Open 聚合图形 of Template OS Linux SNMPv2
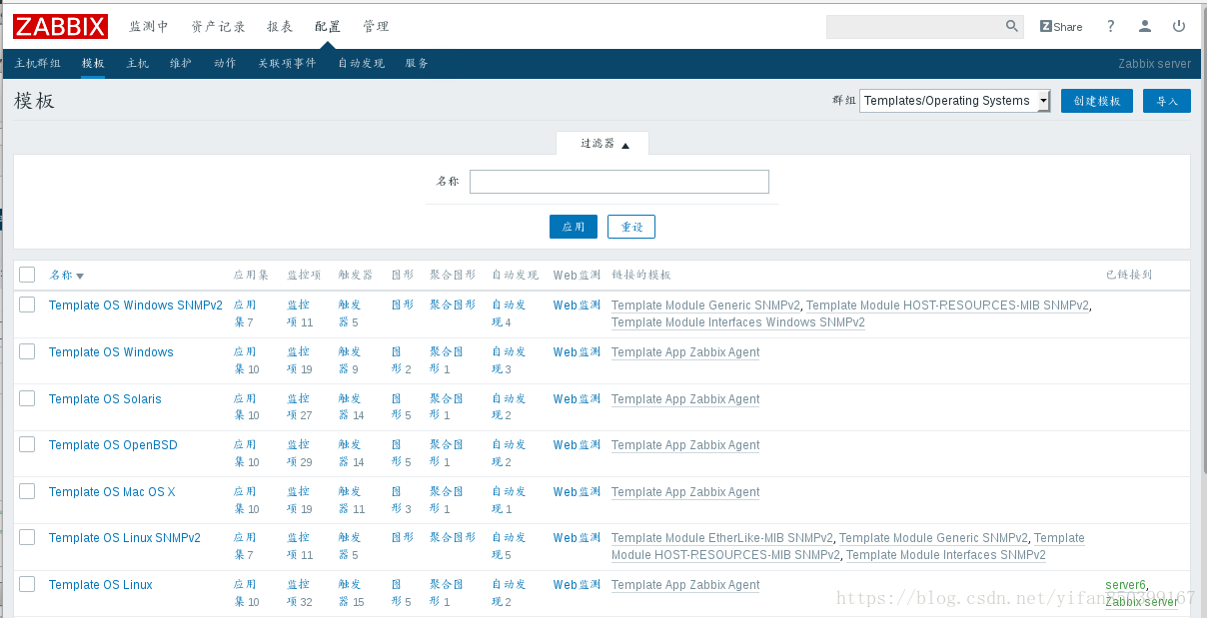 (x=453, y=538)
